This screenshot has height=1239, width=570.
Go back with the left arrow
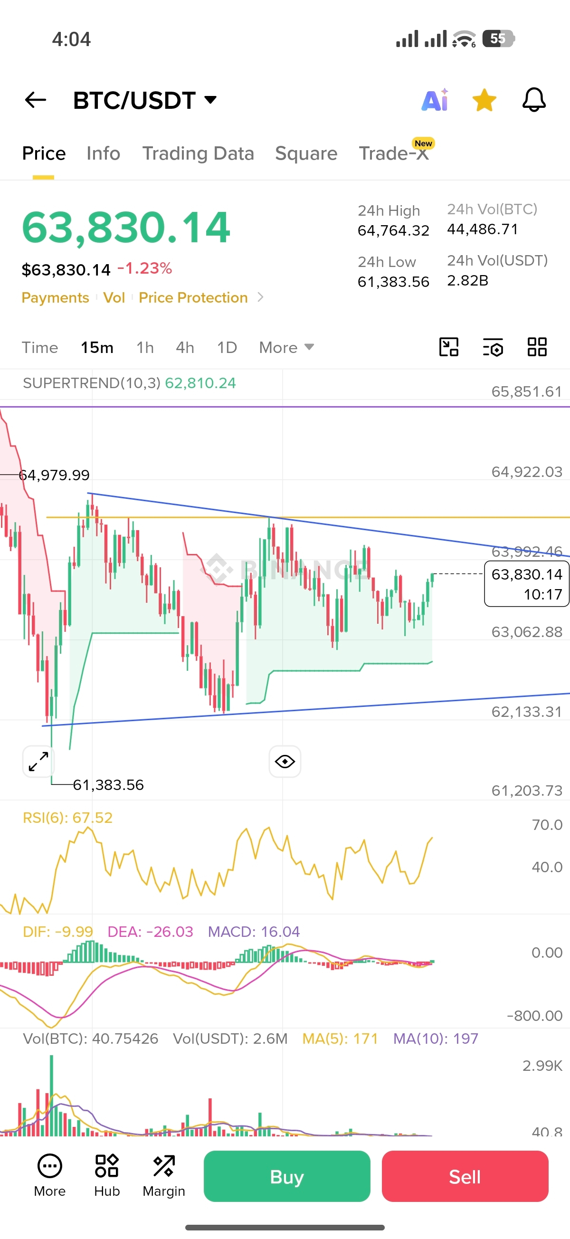pos(36,100)
